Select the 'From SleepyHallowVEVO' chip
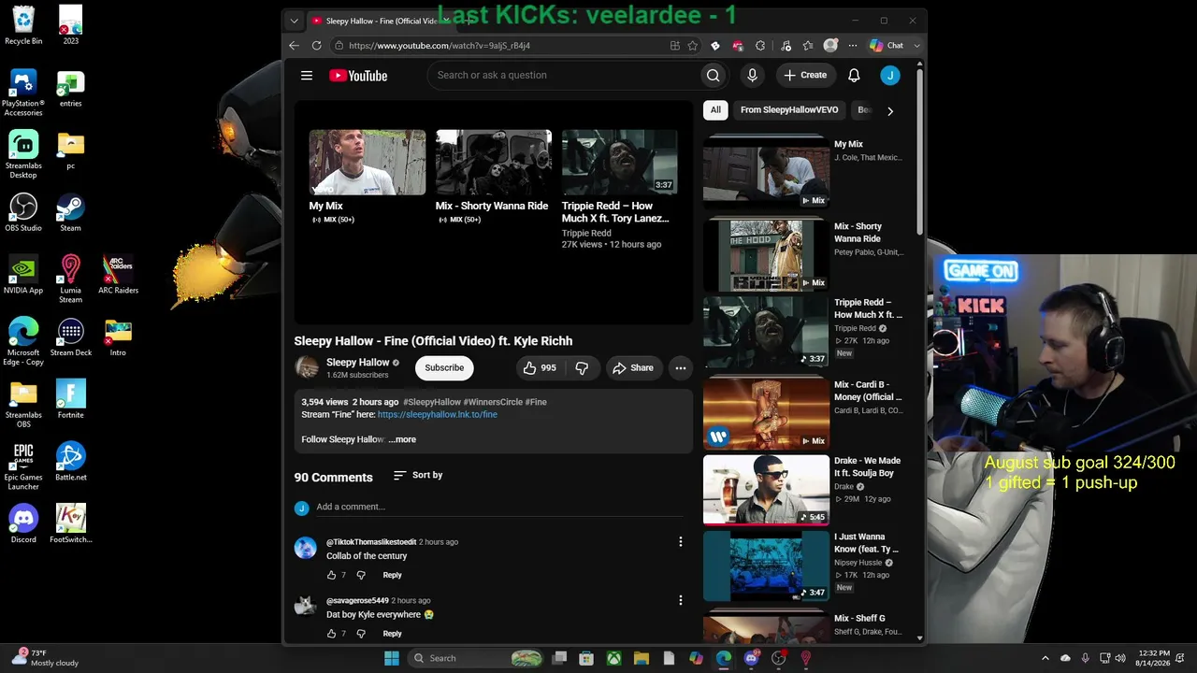The width and height of the screenshot is (1197, 673). coord(789,110)
